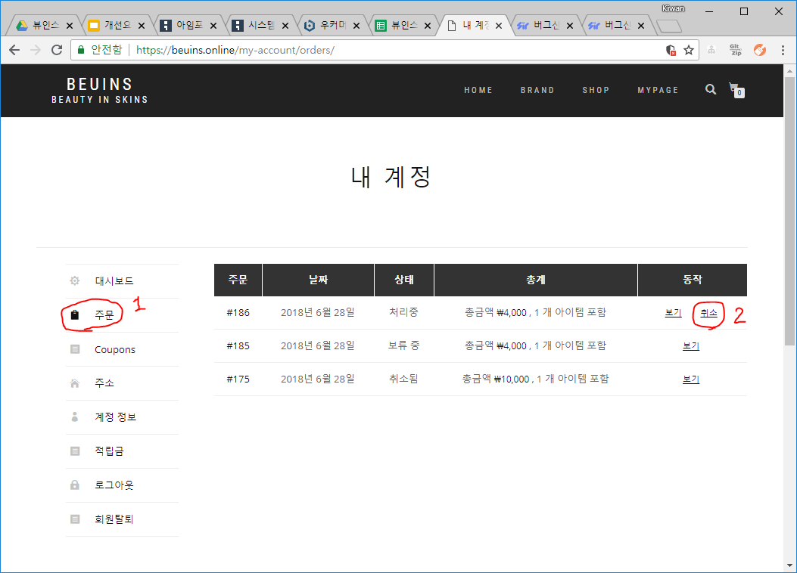Click the lock icon beside 로그아웃
Image resolution: width=797 pixels, height=573 pixels.
(x=75, y=485)
